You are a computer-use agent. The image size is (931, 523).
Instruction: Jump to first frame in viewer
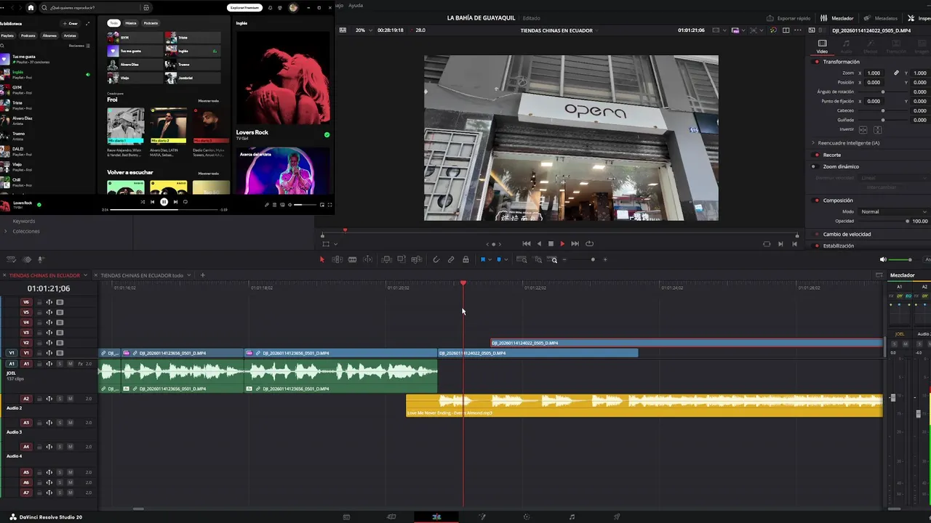point(527,244)
